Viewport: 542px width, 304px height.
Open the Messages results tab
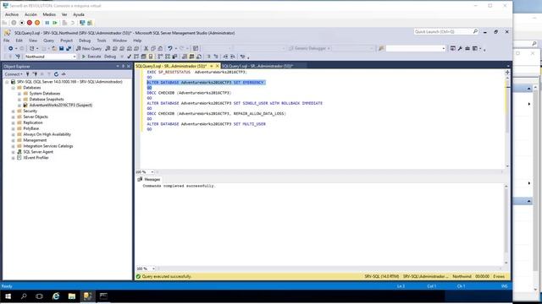coord(149,179)
